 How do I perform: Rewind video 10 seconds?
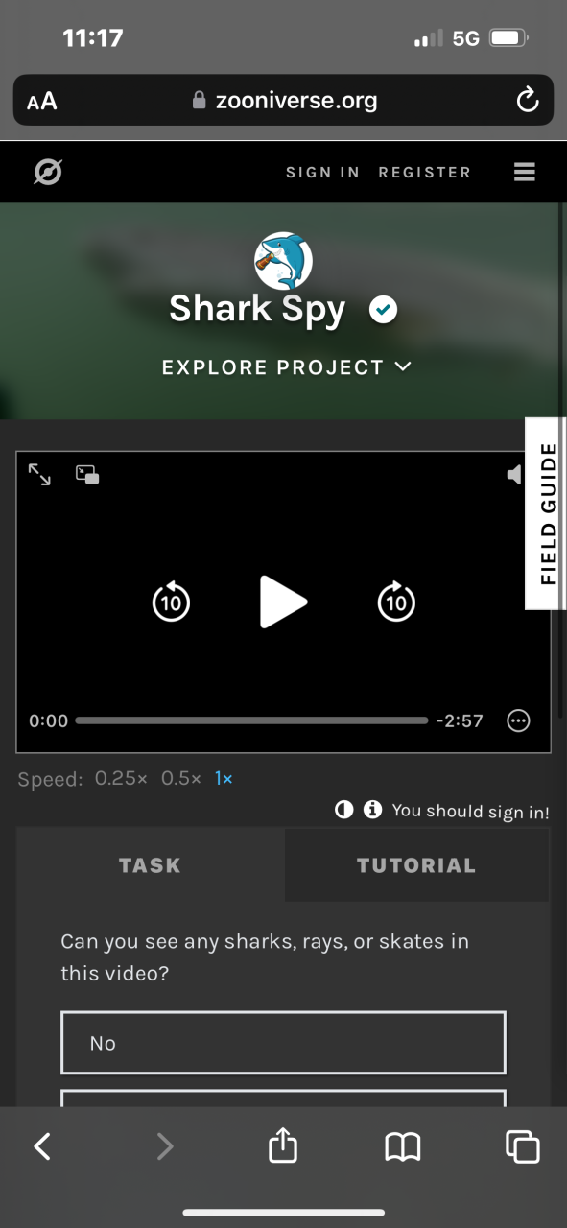click(x=171, y=602)
